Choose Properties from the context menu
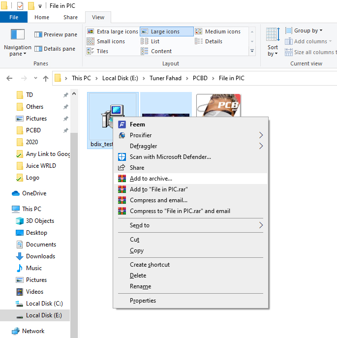337x338 pixels. 143,301
